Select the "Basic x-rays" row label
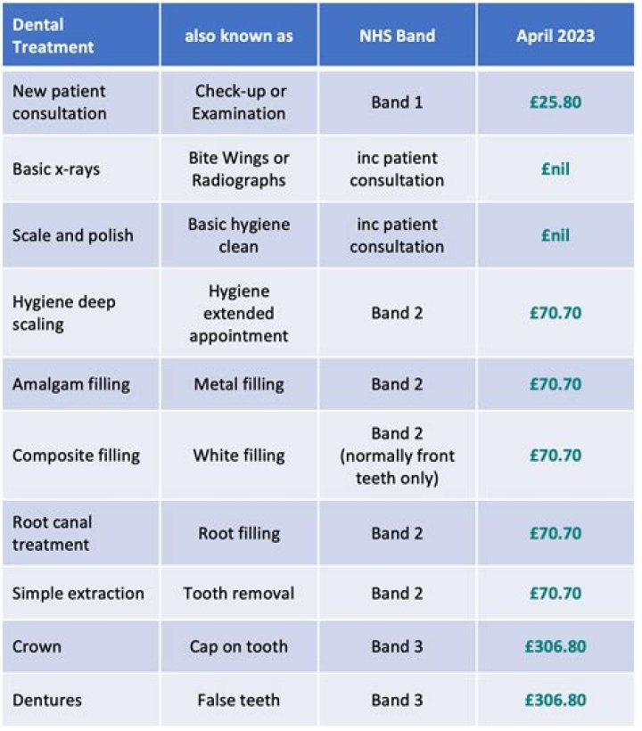The height and width of the screenshot is (731, 642). point(56,169)
